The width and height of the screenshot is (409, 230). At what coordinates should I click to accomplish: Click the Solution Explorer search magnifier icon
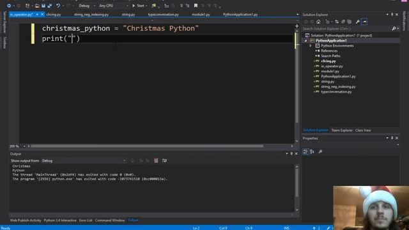click(x=394, y=28)
